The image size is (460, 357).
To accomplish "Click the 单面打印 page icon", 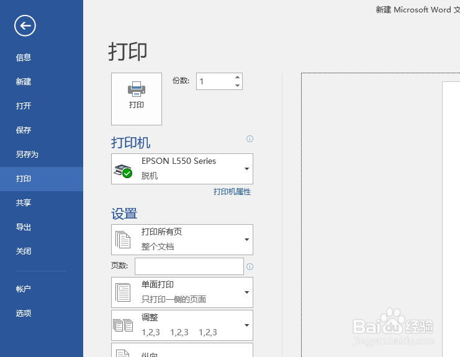I will point(123,292).
